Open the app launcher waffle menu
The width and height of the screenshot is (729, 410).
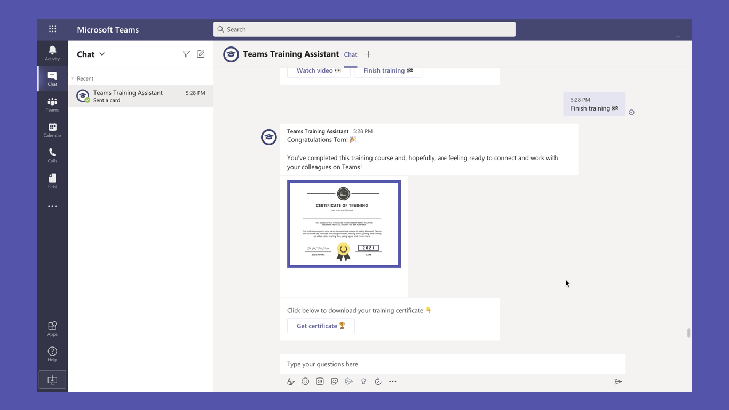click(52, 29)
